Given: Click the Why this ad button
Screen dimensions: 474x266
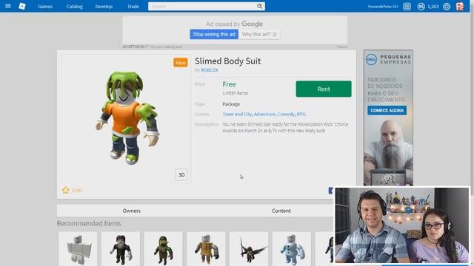Looking at the screenshot, I should pyautogui.click(x=259, y=35).
